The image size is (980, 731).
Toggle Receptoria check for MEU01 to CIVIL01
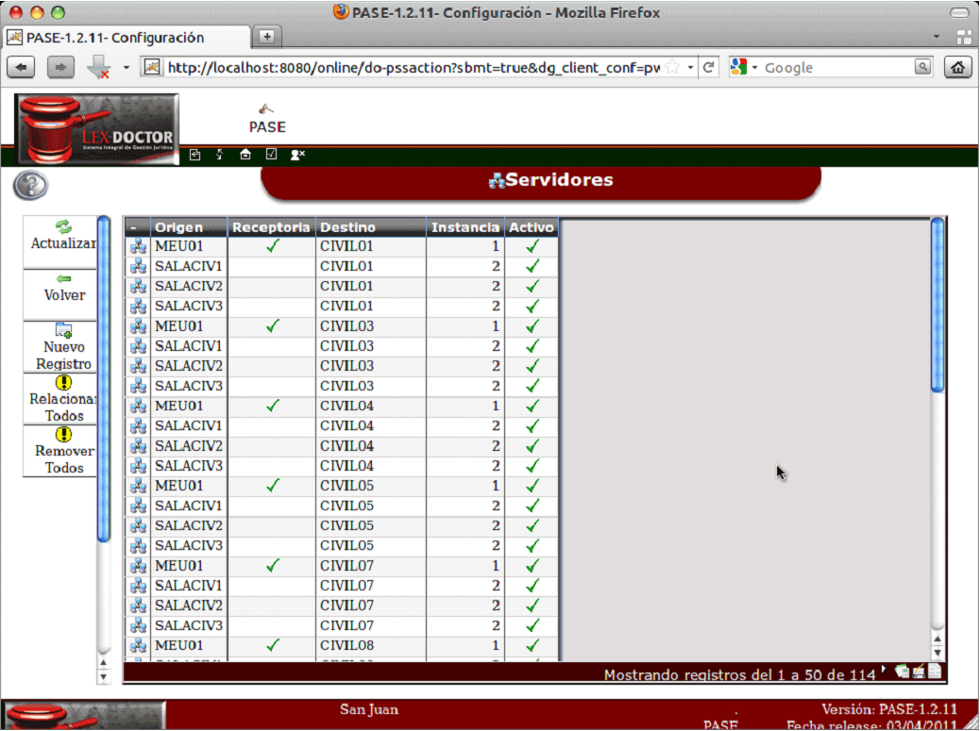(x=272, y=246)
